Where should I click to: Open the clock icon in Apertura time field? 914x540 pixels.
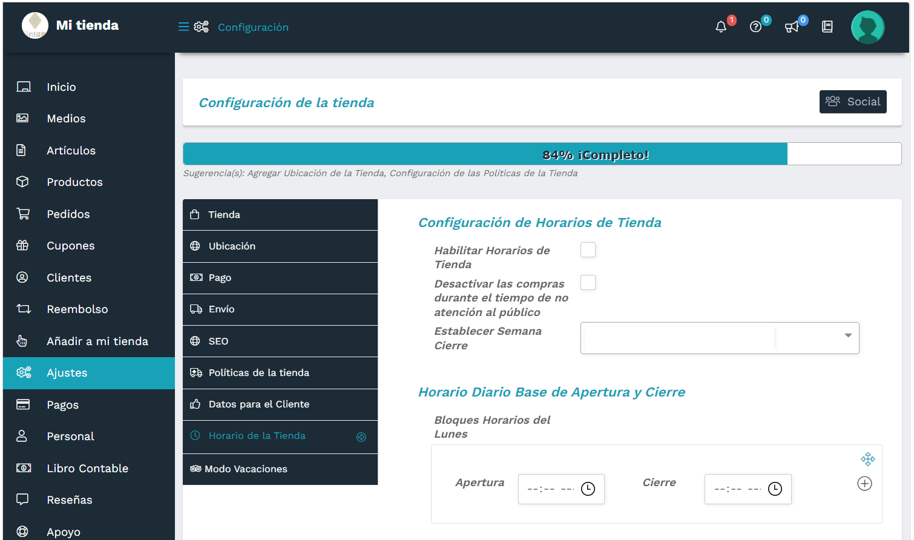tap(587, 489)
